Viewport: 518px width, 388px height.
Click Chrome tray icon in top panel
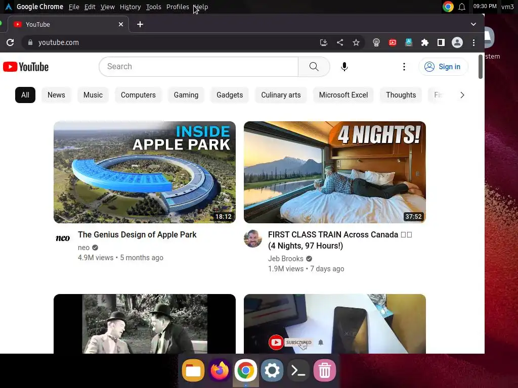coord(448,7)
